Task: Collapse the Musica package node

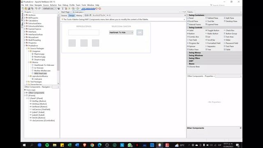Action: tap(29, 62)
